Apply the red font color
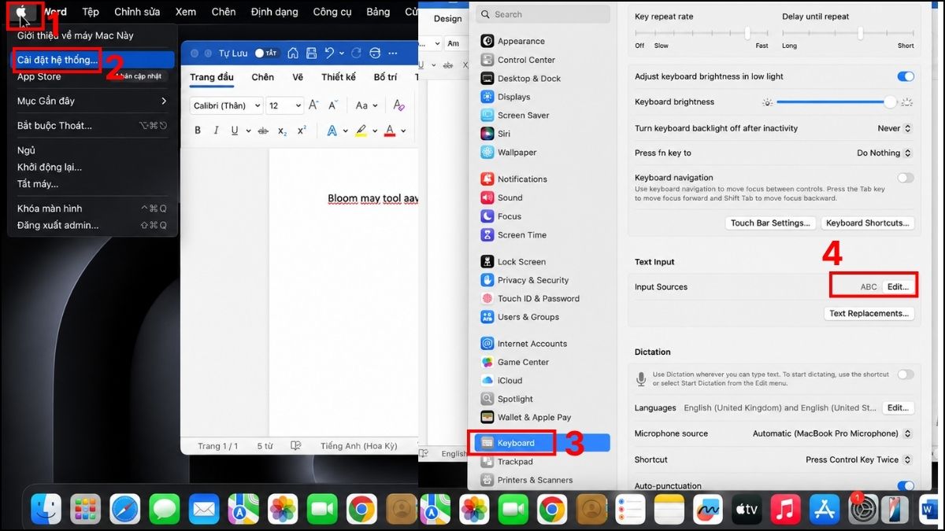This screenshot has height=531, width=945. (x=389, y=131)
